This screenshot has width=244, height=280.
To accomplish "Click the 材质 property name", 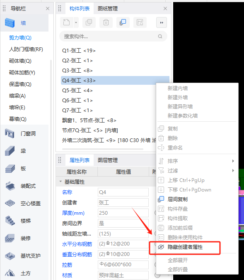I will [x=67, y=275].
